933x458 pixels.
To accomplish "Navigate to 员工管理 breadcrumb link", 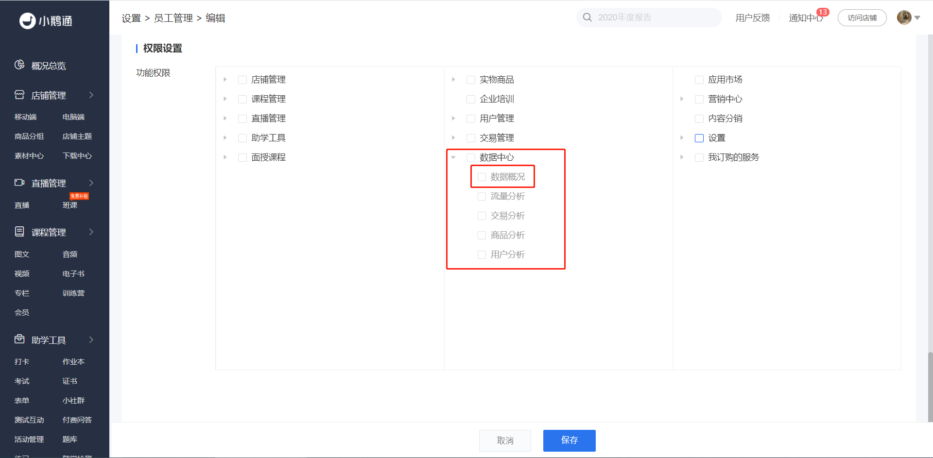I will [x=173, y=18].
